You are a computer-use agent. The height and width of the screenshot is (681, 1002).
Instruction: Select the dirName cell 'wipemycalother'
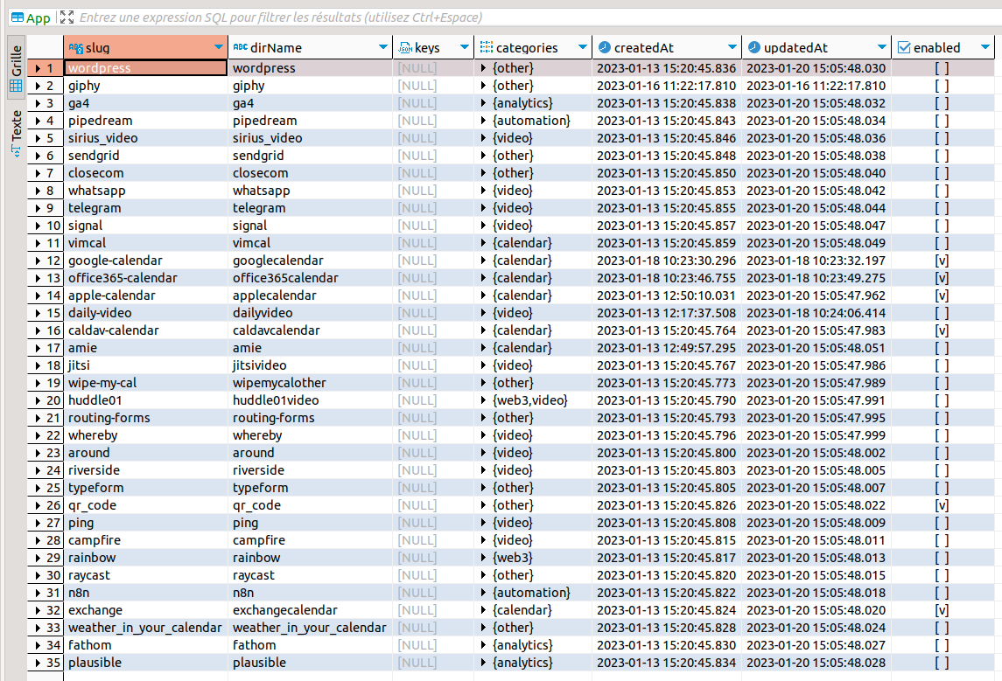pyautogui.click(x=310, y=383)
